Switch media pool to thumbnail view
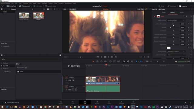 [x=48, y=9]
